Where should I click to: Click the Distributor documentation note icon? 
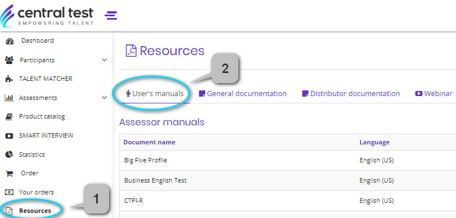pyautogui.click(x=305, y=94)
